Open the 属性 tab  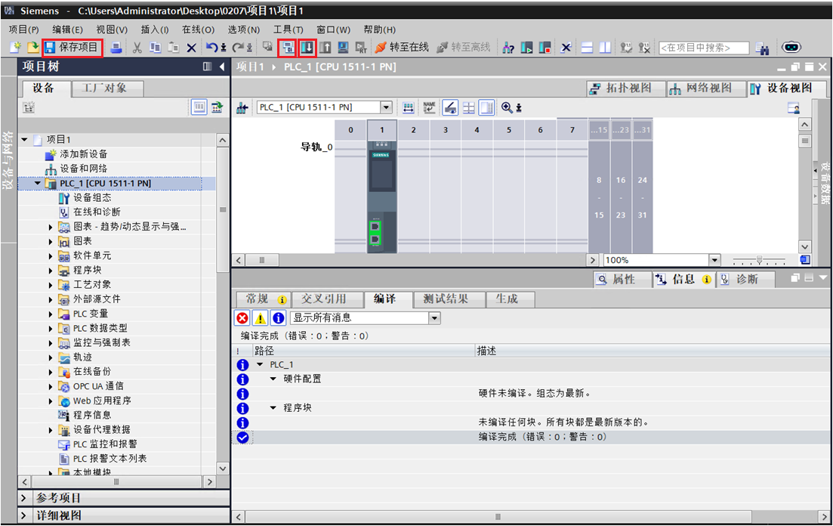point(622,279)
